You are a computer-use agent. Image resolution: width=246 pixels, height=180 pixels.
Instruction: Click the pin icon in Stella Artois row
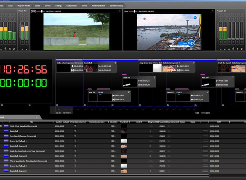point(1,126)
